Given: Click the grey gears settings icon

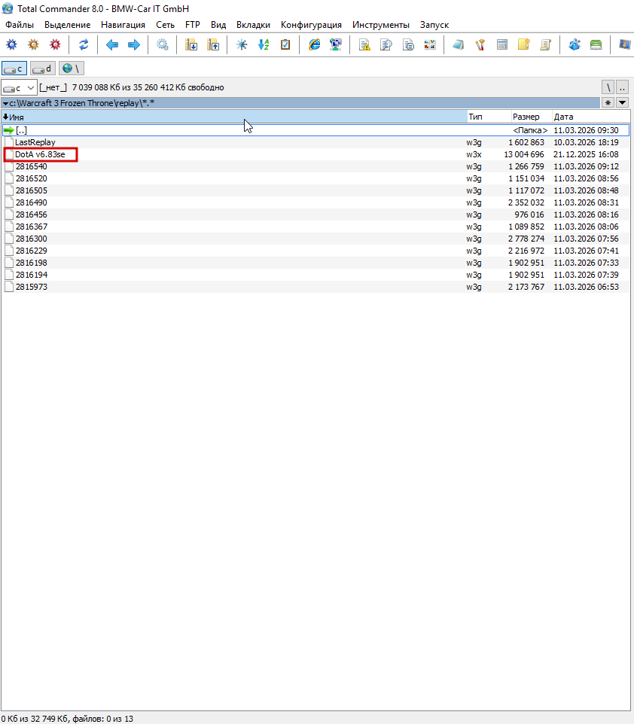Looking at the screenshot, I should tap(163, 45).
